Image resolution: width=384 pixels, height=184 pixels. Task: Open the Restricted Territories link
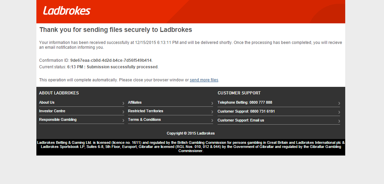[x=146, y=111]
